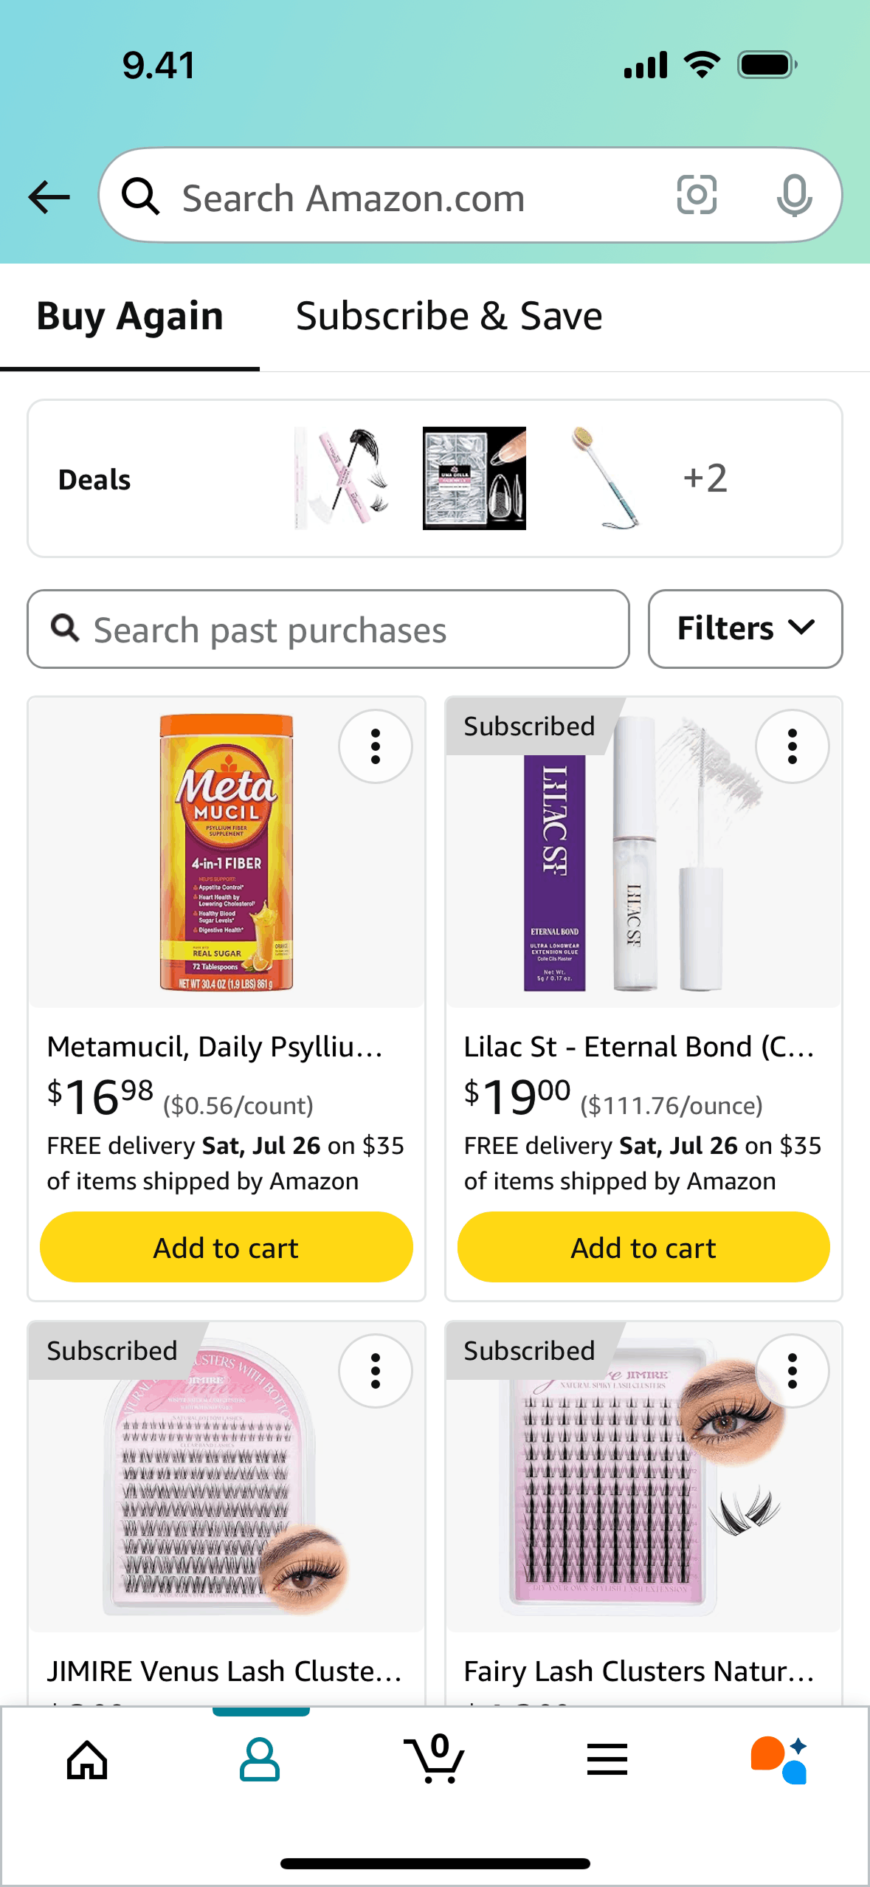Open the Home tab in bottom navigation
The image size is (870, 1887).
[86, 1759]
